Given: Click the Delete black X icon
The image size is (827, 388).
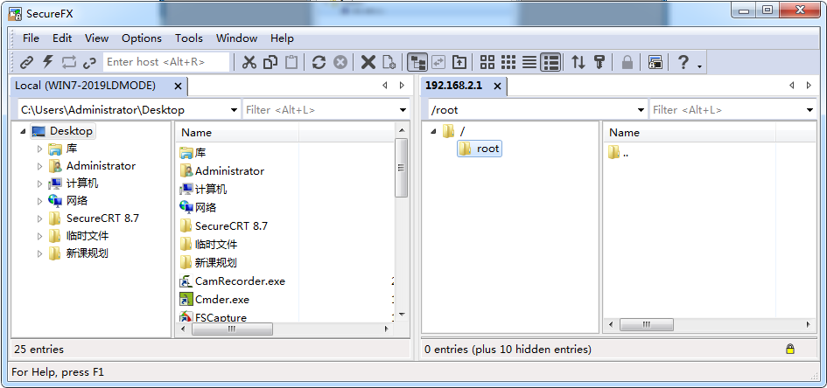Looking at the screenshot, I should pyautogui.click(x=368, y=62).
